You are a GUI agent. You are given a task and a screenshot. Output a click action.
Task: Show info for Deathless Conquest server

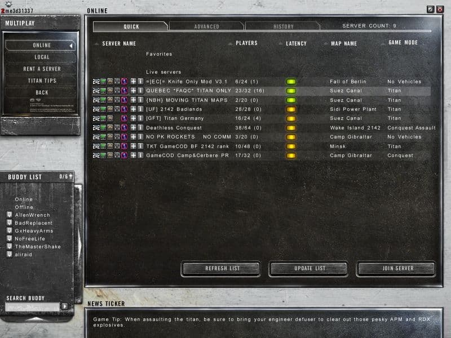pos(140,128)
